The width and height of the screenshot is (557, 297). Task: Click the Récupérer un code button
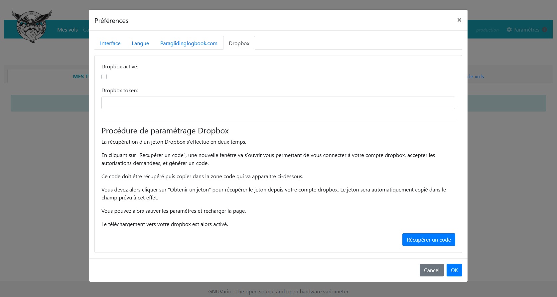pyautogui.click(x=429, y=240)
